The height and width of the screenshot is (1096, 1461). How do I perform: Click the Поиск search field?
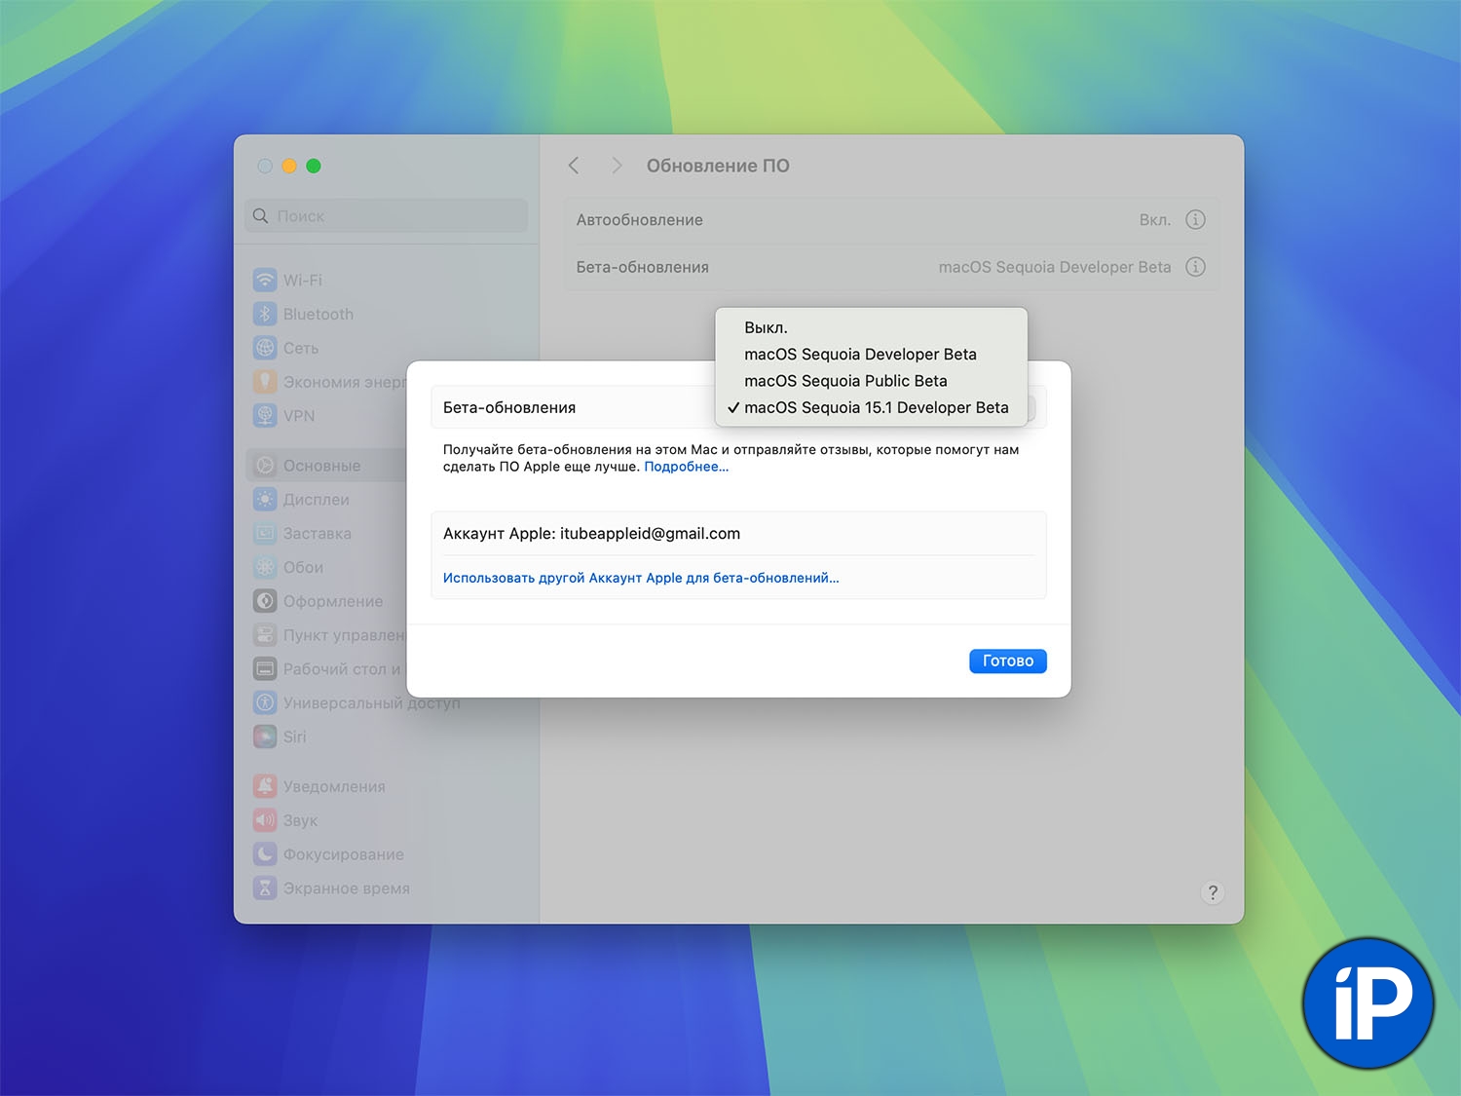(386, 216)
